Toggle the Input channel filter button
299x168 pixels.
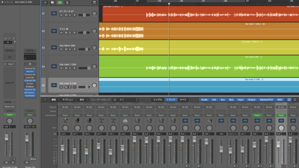(x=240, y=100)
